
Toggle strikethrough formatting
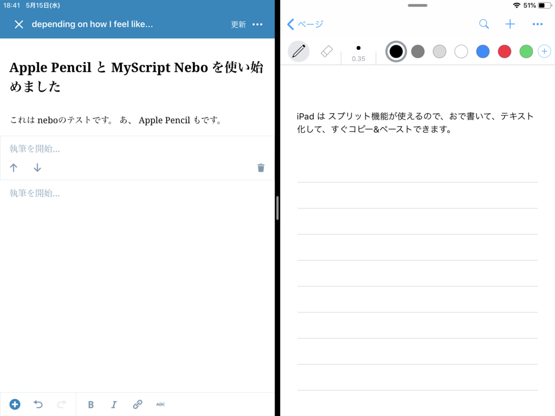[x=160, y=404]
